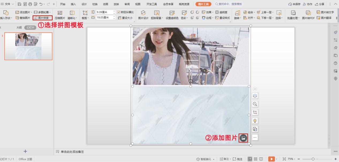Image resolution: width=339 pixels, height=162 pixels.
Task: Click the zoom slider handle in status bar
Action: click(x=313, y=159)
